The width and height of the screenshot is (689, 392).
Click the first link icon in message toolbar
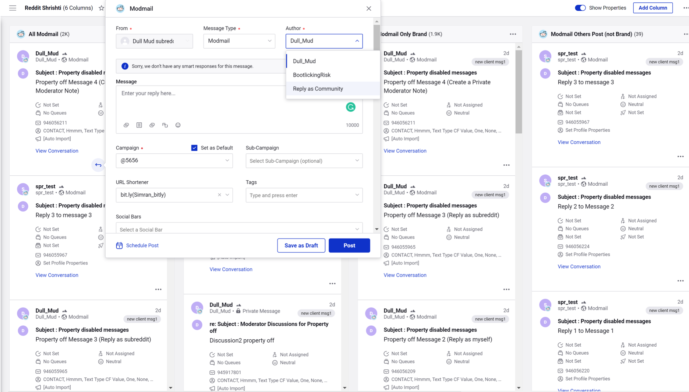(x=126, y=125)
